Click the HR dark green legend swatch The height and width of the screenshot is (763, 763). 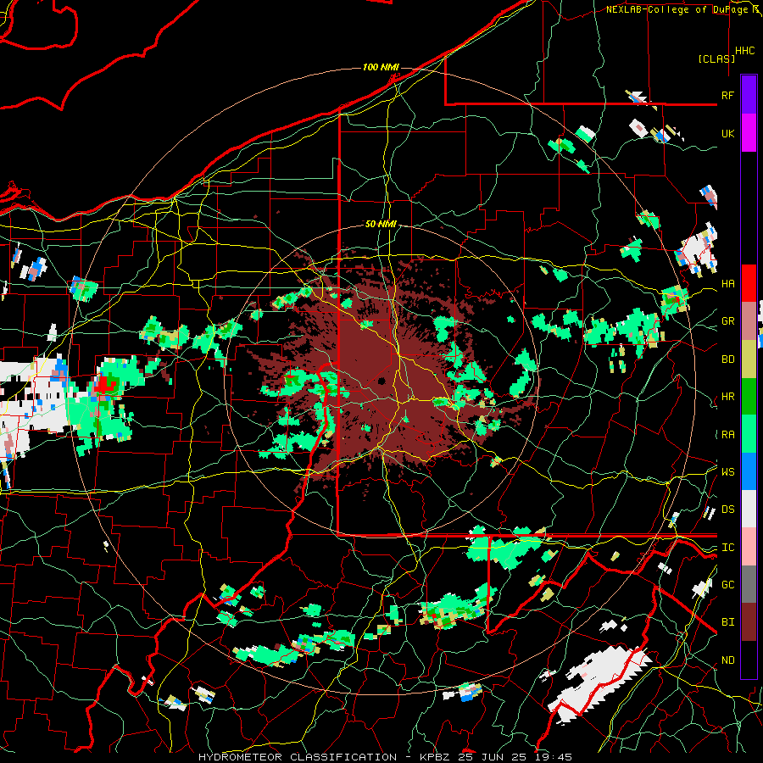click(x=749, y=397)
